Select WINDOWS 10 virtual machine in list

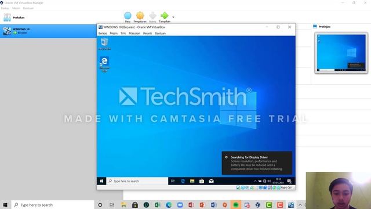point(48,31)
